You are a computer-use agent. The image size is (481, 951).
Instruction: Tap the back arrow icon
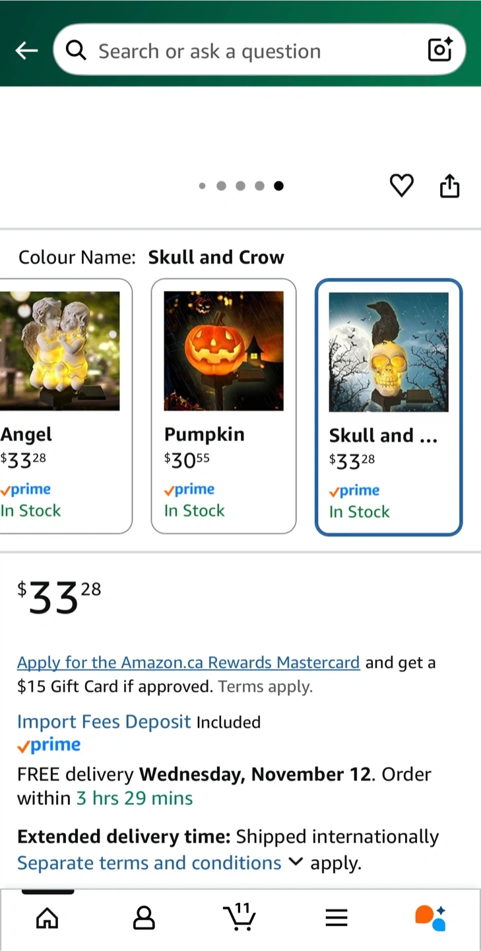[x=26, y=51]
